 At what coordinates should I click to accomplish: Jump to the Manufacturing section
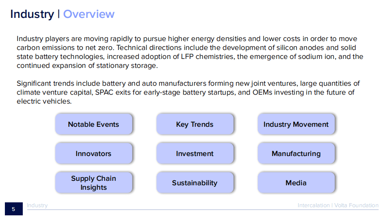click(x=296, y=154)
